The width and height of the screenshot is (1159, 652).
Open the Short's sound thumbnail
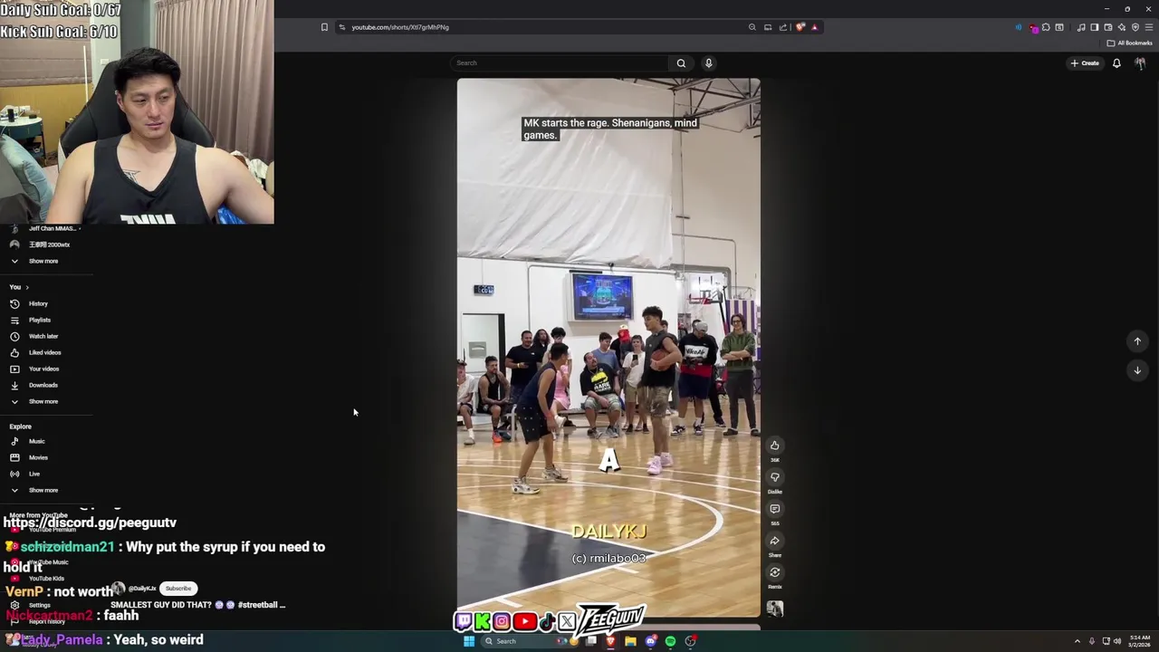coord(774,609)
